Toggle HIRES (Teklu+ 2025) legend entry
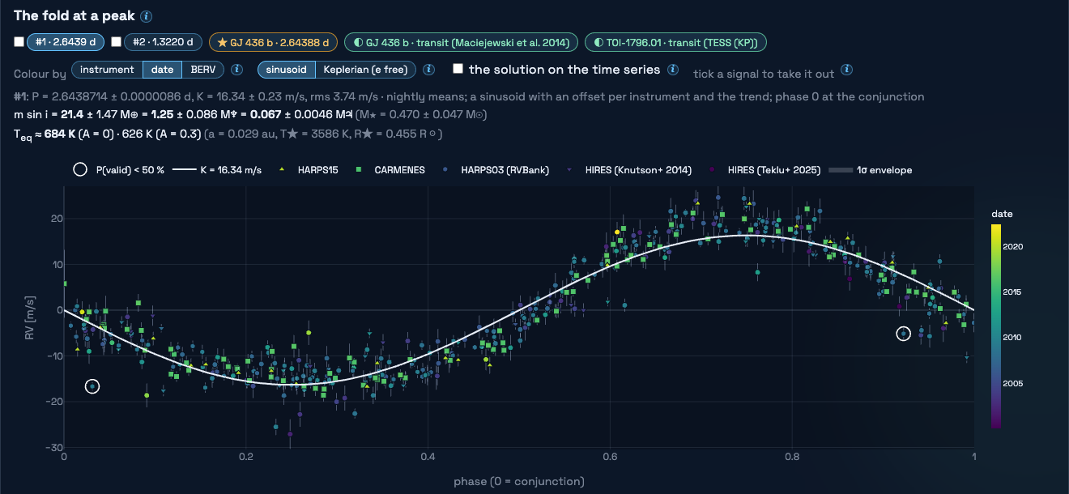 [x=766, y=170]
